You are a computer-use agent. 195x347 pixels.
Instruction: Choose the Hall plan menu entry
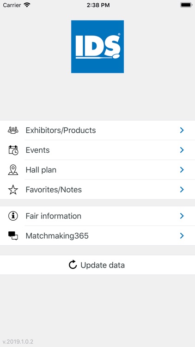tap(97, 170)
